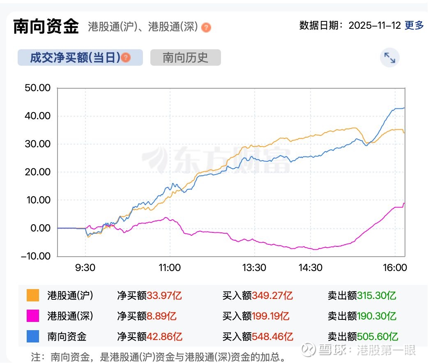
Task: Expand chart with the fullscreen arrows icon
Action: pos(389,58)
